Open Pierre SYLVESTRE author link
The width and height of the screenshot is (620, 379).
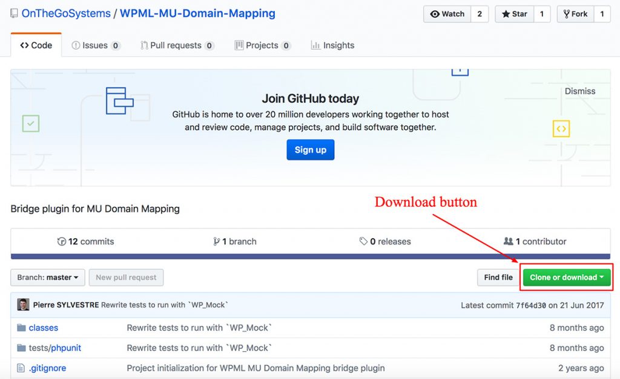66,305
